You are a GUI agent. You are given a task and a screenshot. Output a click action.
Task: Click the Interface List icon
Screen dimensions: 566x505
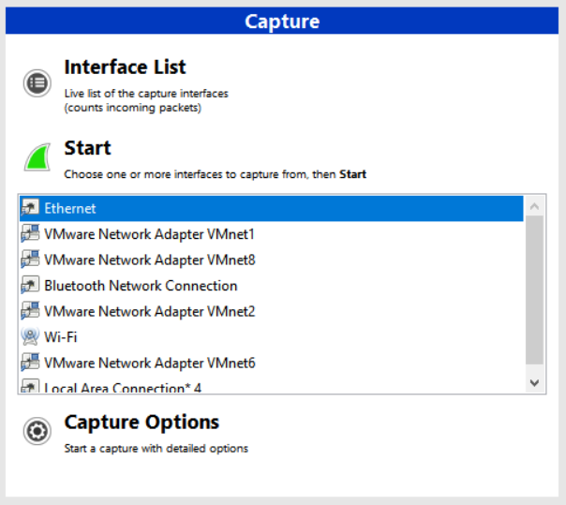(x=37, y=82)
